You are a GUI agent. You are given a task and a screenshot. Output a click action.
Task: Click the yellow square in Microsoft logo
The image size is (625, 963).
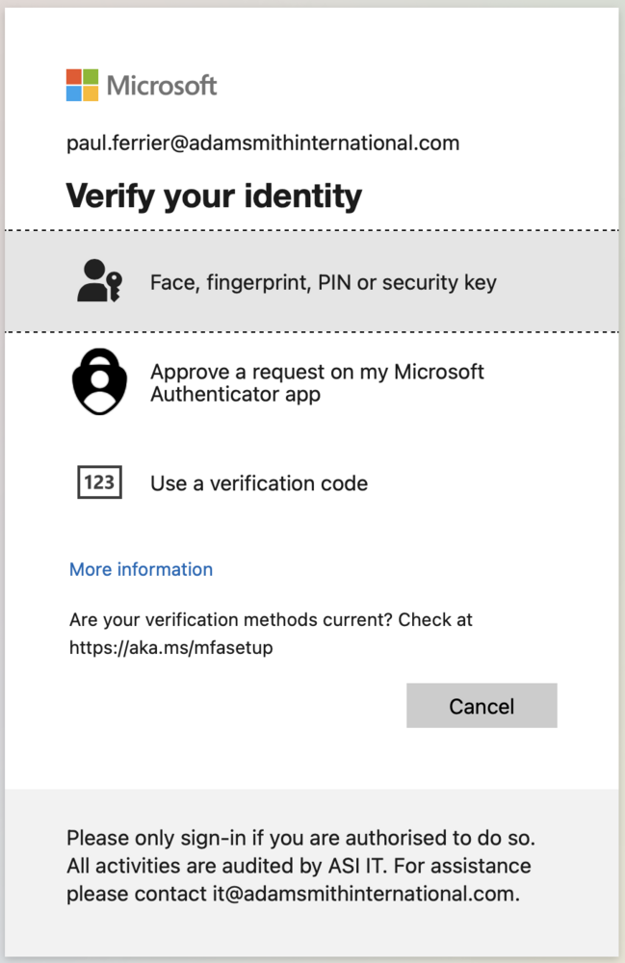coord(91,93)
